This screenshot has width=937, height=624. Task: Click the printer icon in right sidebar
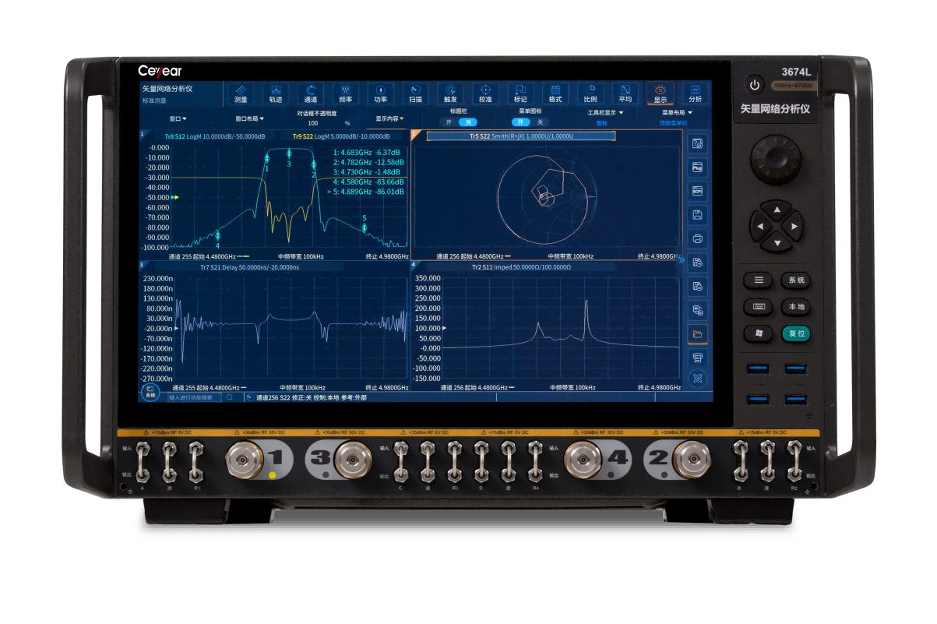coord(698,238)
